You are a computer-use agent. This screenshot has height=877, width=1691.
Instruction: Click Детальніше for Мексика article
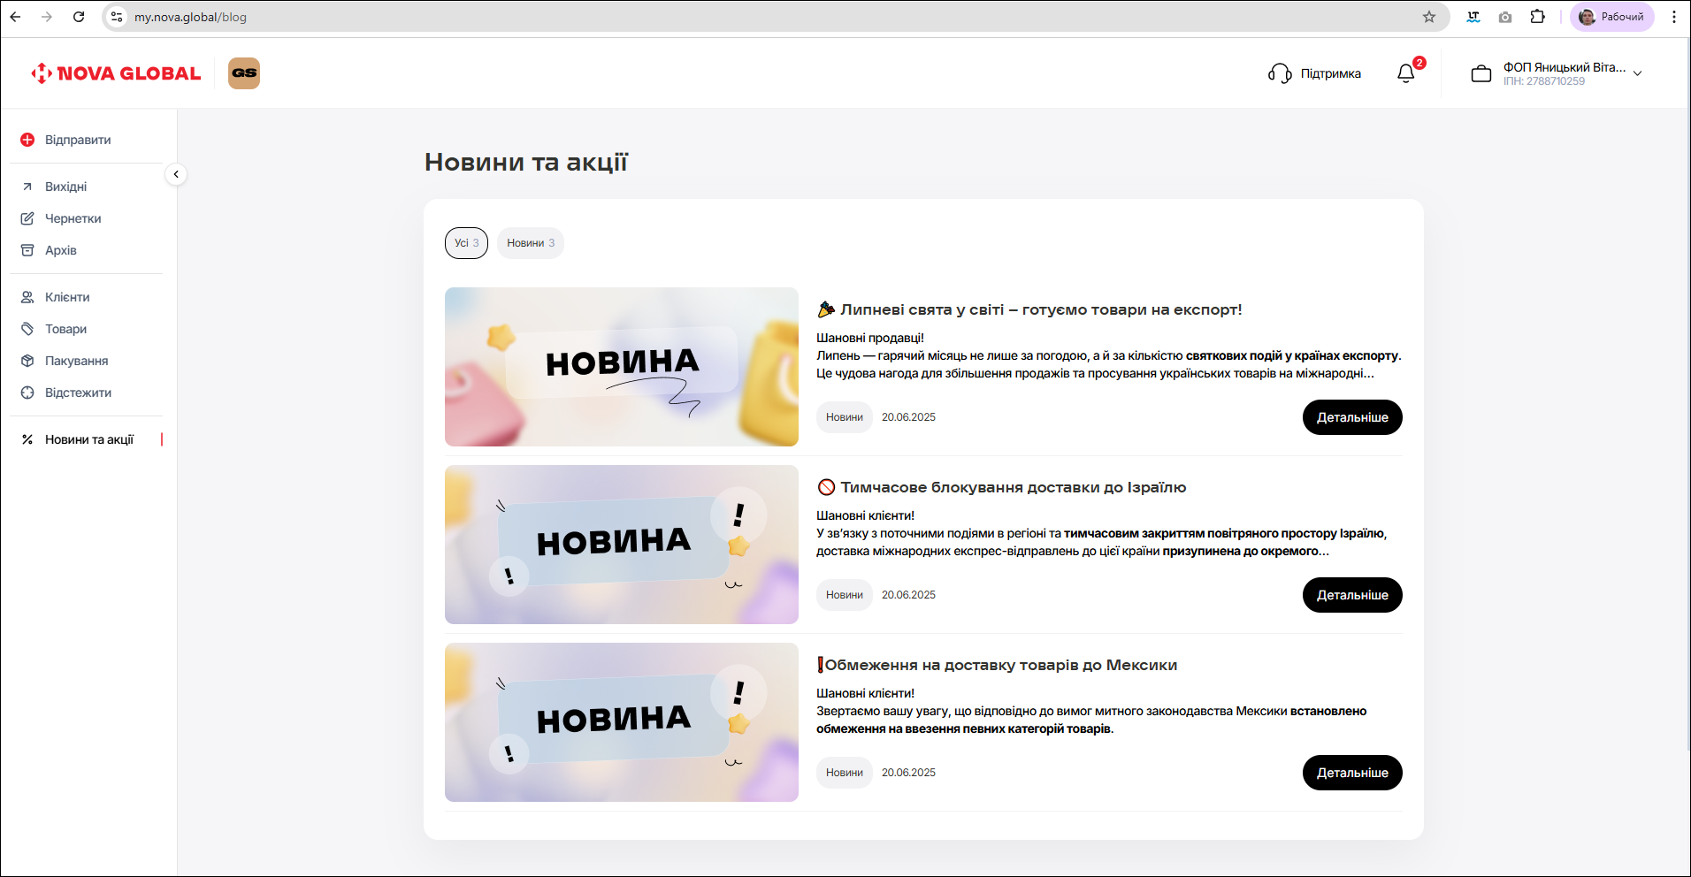(1352, 773)
